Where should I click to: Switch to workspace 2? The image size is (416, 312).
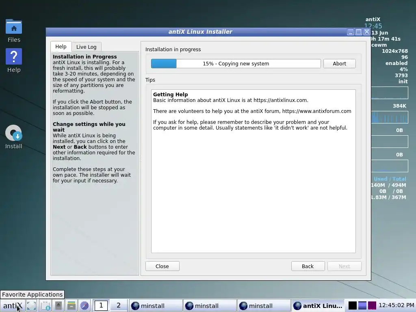pos(119,305)
